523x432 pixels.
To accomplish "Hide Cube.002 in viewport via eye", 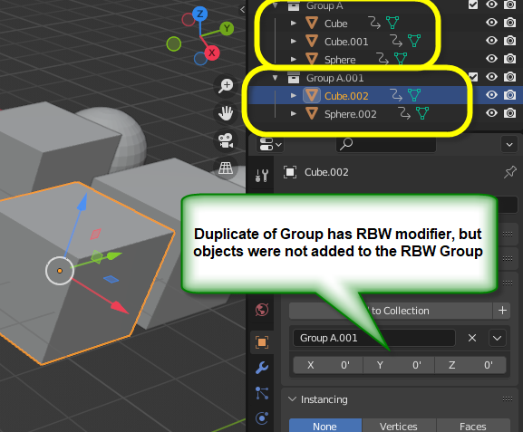I will 491,95.
